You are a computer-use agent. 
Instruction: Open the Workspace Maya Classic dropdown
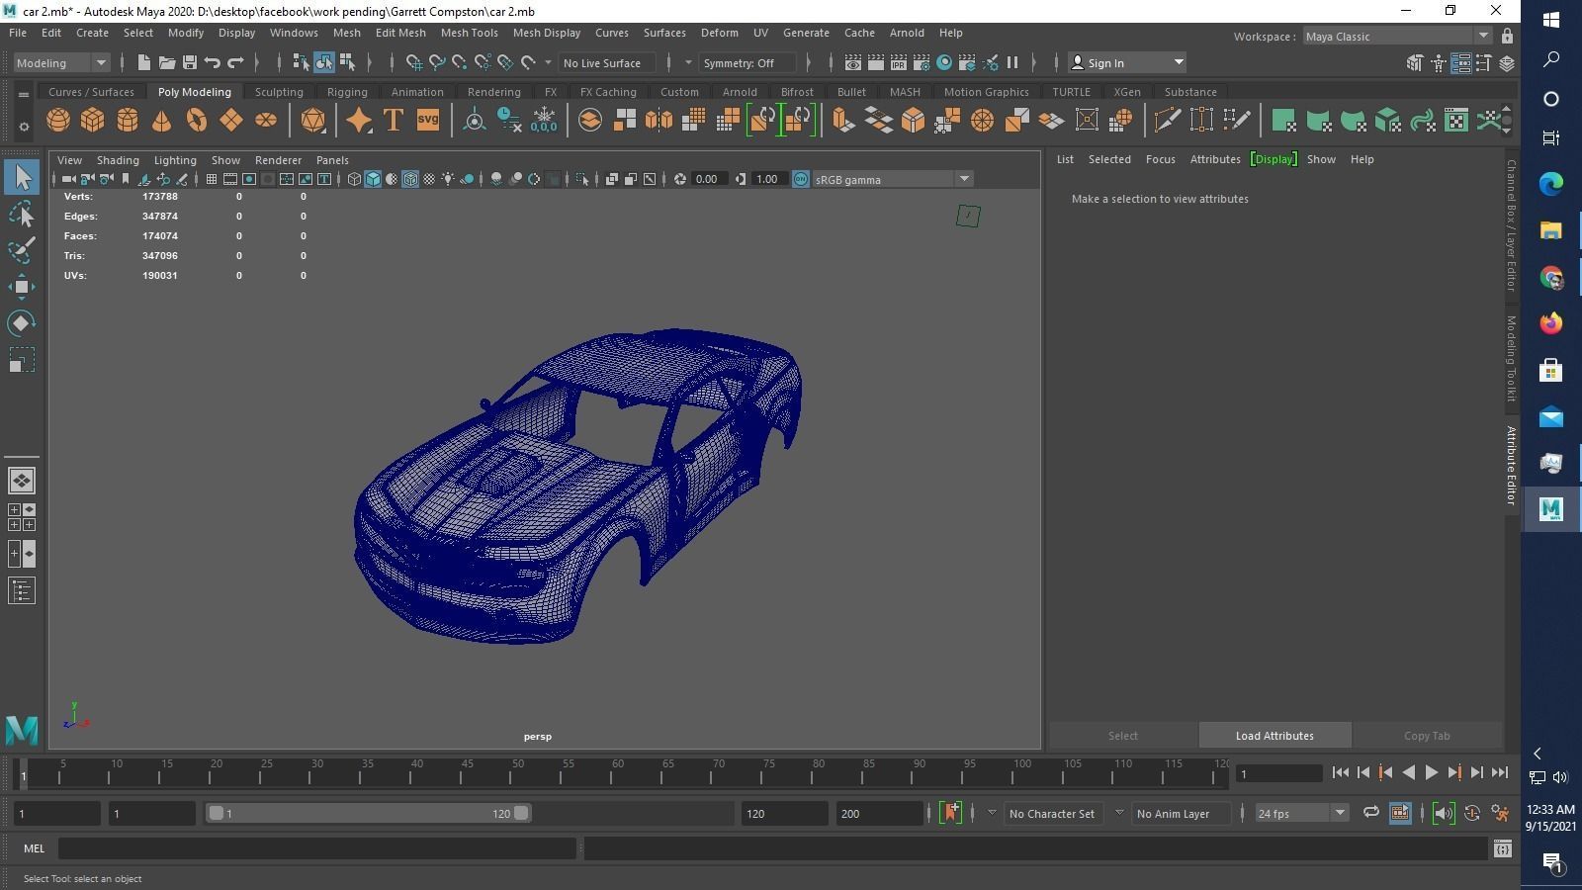1397,37
